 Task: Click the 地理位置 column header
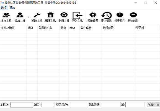[118, 28]
